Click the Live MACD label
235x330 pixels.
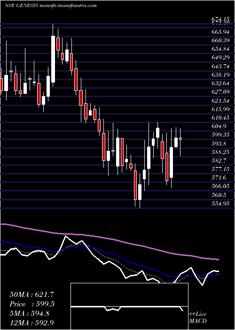[198, 318]
